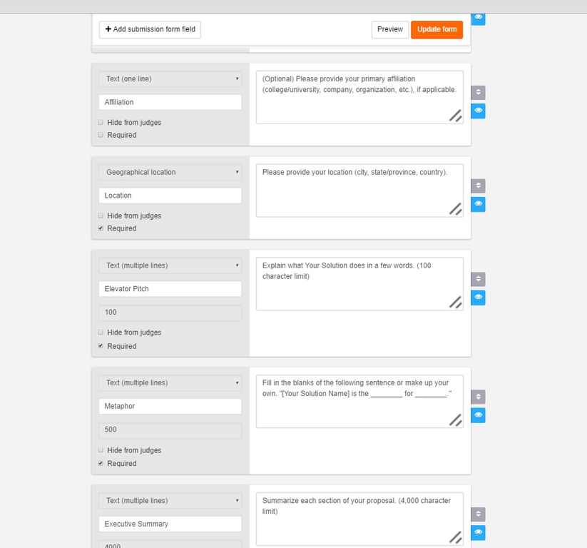Click the resize grip on the Metaphor description box

click(x=455, y=420)
